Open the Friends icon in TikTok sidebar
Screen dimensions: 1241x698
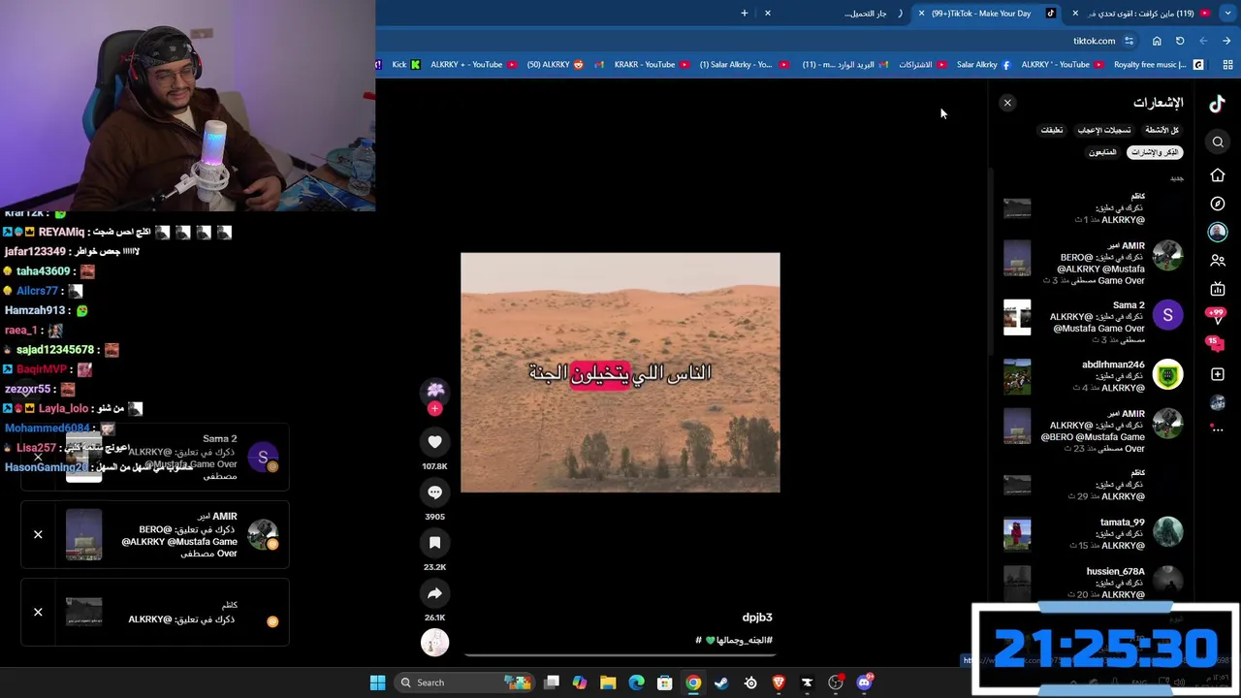coord(1218,261)
